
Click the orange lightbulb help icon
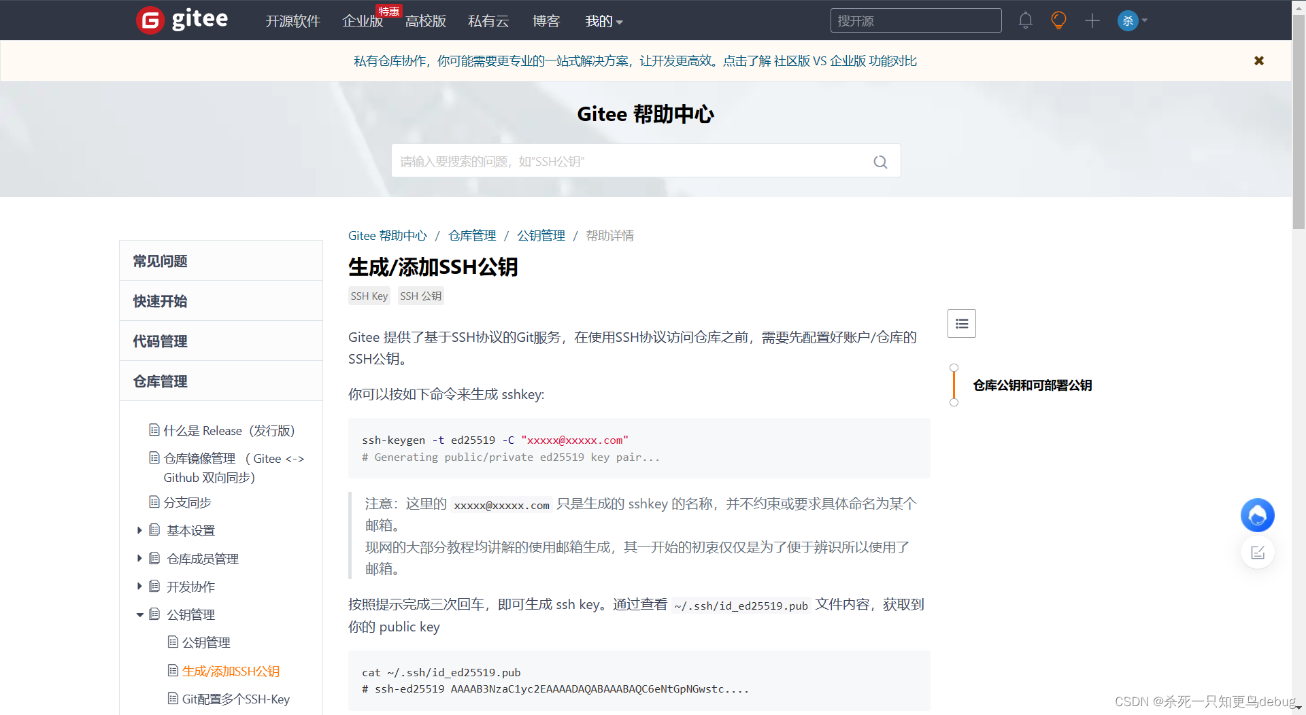click(x=1058, y=20)
